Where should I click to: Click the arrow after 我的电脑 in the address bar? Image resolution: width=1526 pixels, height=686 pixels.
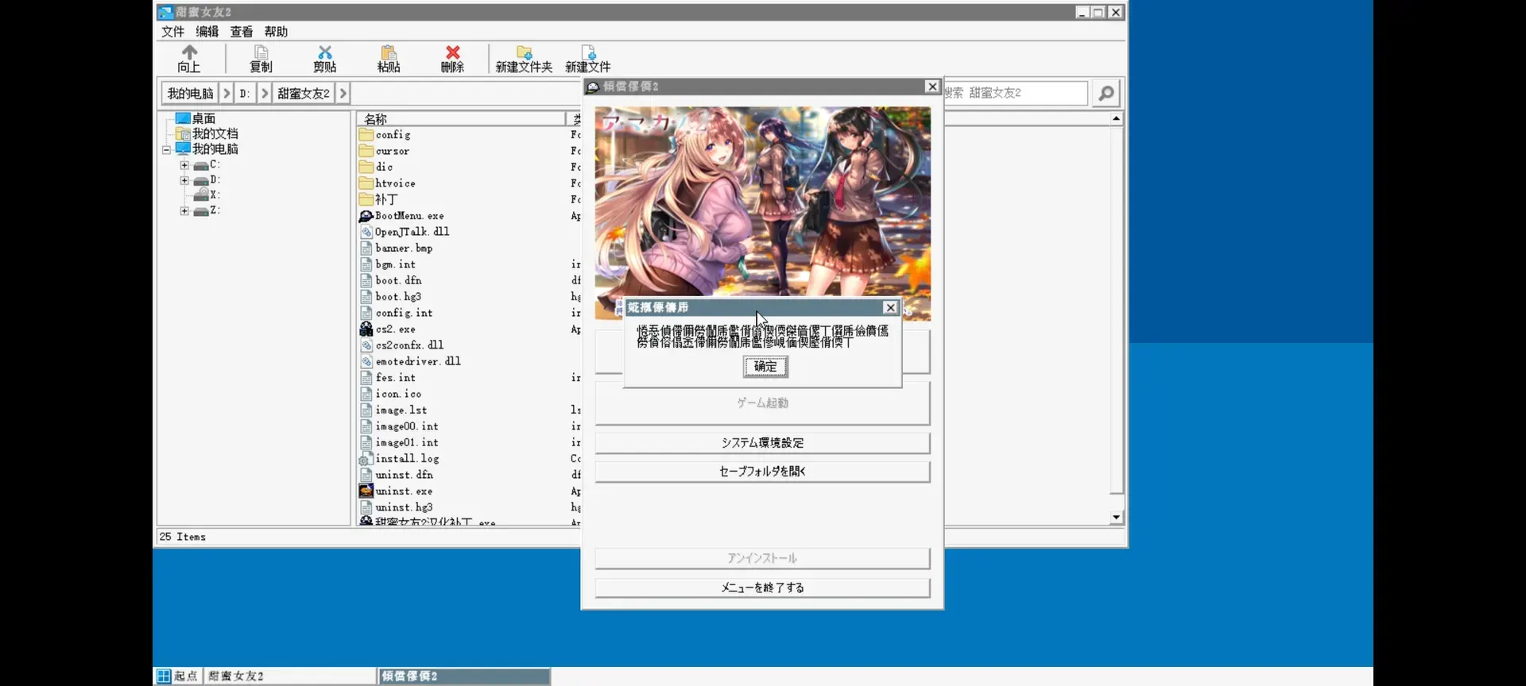coord(227,93)
